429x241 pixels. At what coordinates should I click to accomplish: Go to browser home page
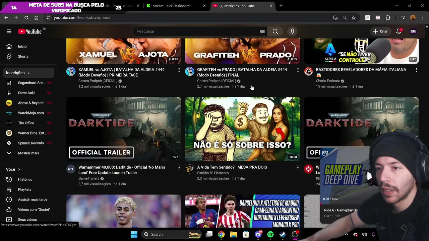pos(36,18)
